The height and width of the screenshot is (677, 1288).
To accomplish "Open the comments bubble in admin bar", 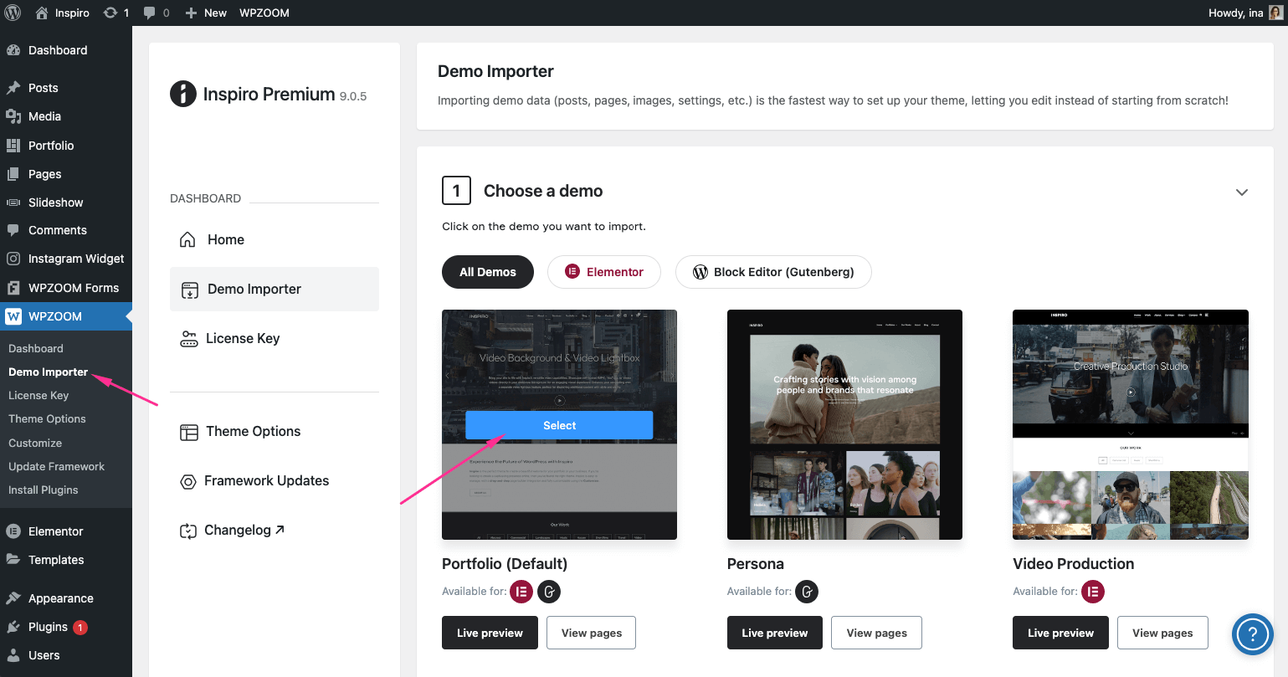I will coord(156,13).
